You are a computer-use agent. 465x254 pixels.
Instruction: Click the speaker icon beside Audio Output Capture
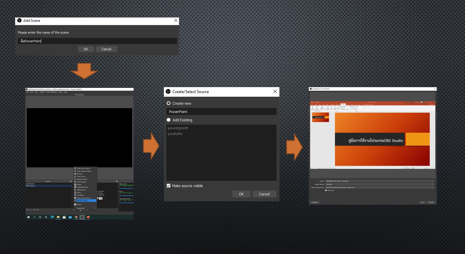coord(75,171)
